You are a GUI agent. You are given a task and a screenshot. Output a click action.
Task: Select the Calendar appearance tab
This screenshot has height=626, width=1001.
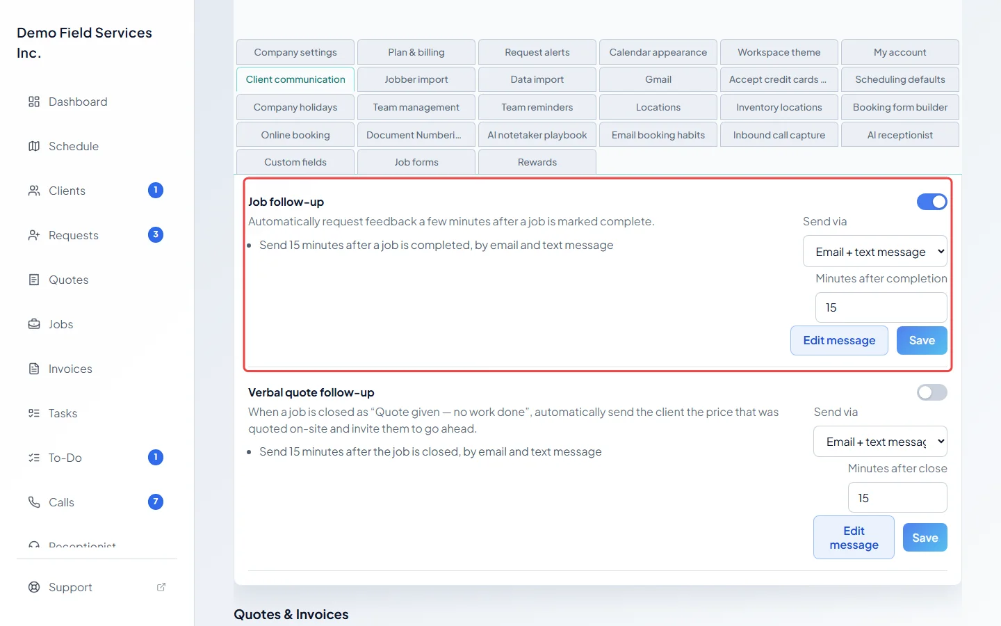point(658,52)
